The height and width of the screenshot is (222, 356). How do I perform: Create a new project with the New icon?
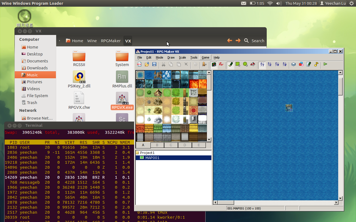click(139, 64)
